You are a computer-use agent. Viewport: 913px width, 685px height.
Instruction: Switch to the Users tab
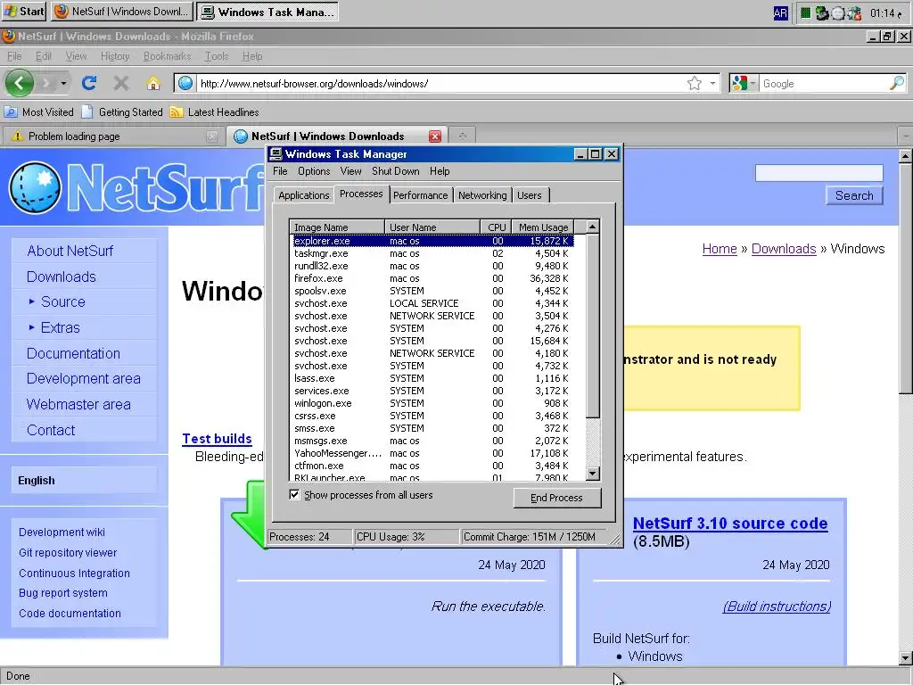[x=530, y=195]
